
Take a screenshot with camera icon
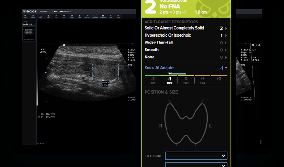[103, 16]
